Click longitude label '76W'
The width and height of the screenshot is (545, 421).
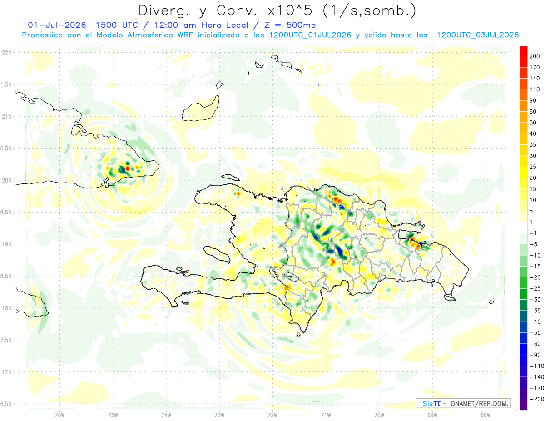(x=59, y=414)
